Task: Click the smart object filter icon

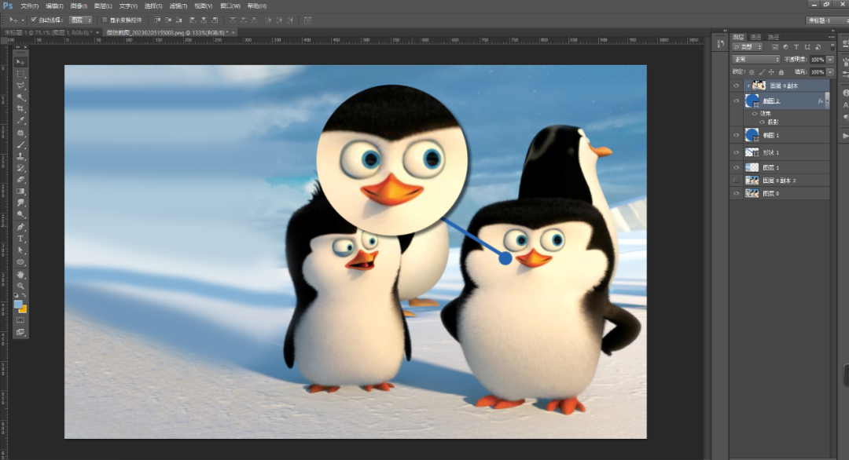Action: pyautogui.click(x=818, y=48)
